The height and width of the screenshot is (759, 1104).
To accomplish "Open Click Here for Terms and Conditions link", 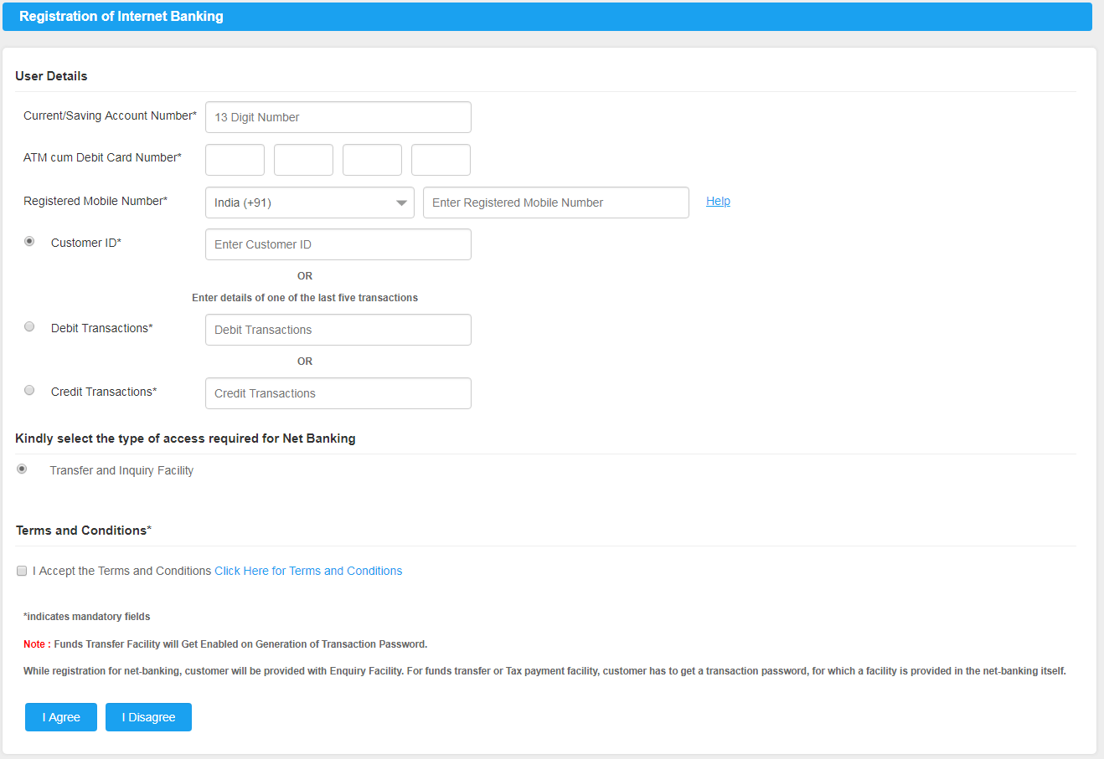I will (x=308, y=571).
